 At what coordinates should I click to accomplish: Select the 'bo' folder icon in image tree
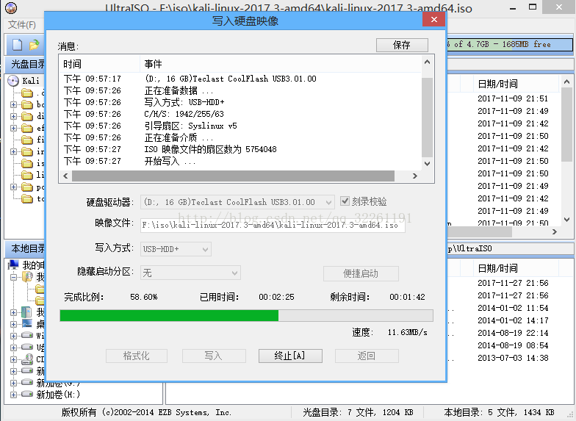pyautogui.click(x=27, y=104)
